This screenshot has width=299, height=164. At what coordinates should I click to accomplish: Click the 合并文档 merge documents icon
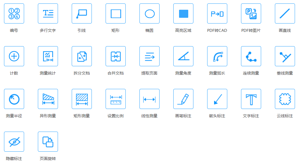point(116,56)
